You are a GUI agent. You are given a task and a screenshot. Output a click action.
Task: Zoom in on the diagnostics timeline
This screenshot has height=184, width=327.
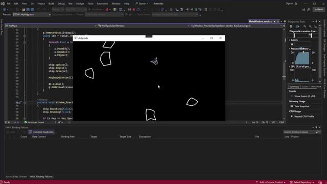[x=305, y=27]
